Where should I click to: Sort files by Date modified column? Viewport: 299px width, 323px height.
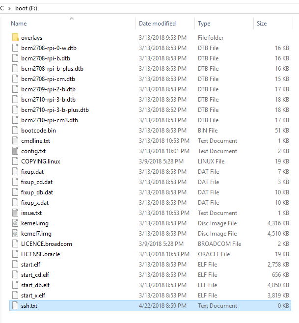point(157,24)
